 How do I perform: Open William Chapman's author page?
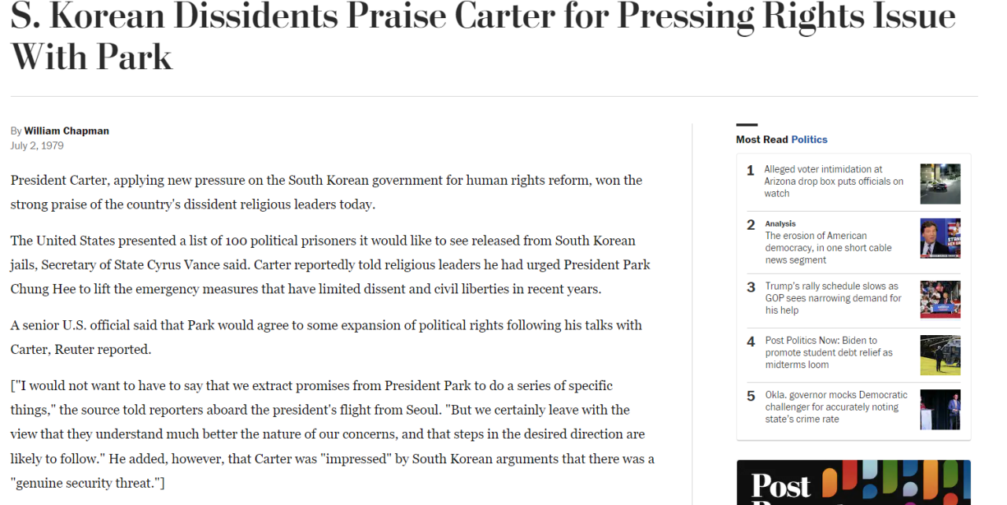[66, 131]
